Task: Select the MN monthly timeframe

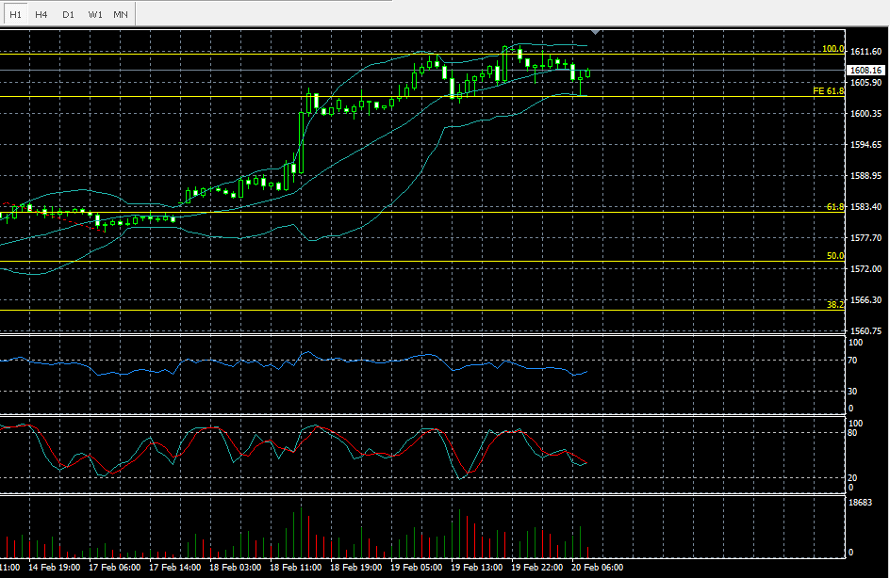Action: pyautogui.click(x=121, y=14)
